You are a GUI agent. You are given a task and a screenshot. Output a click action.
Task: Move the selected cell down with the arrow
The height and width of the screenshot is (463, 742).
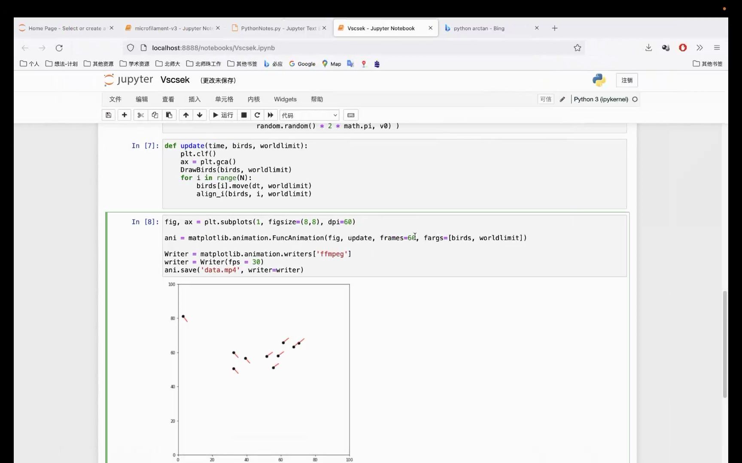point(200,115)
